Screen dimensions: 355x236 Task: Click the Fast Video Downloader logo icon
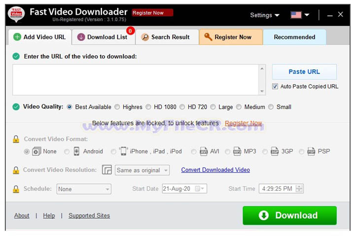point(16,14)
